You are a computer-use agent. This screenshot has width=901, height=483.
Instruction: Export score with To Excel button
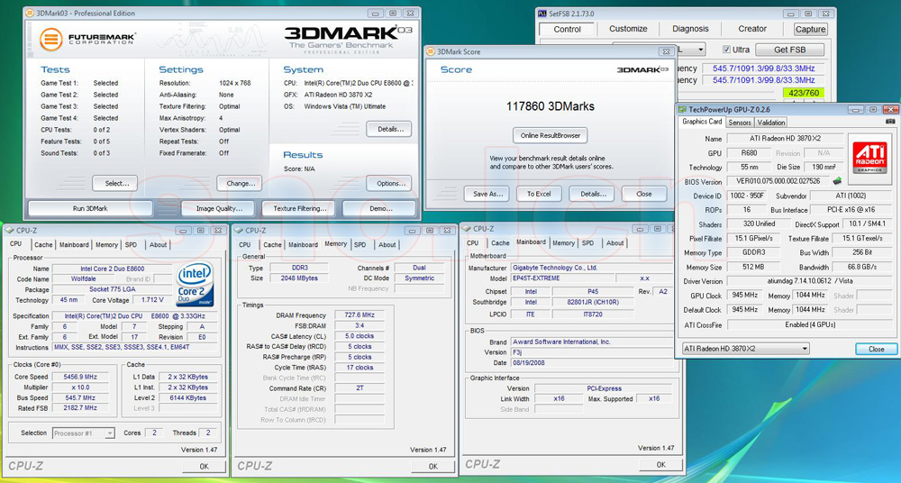[x=539, y=194]
